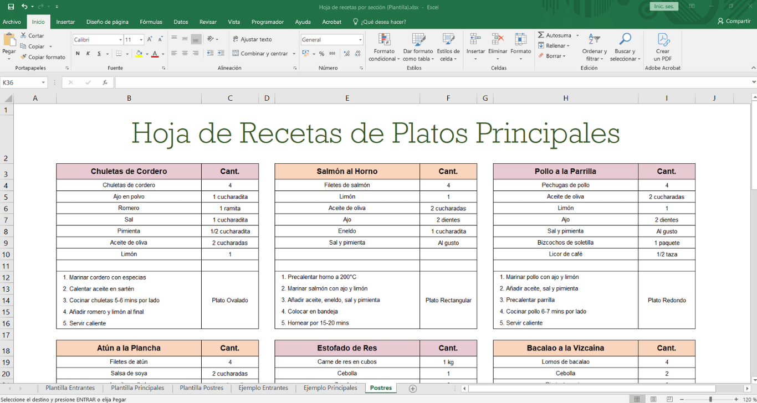The height and width of the screenshot is (403, 757).
Task: Click the Copiar formato paintbrush
Action: click(24, 57)
